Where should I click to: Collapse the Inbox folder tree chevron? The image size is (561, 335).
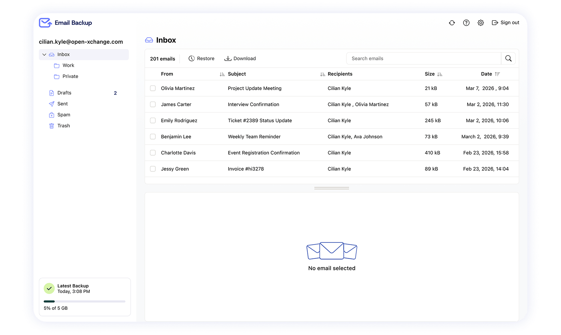tap(44, 55)
